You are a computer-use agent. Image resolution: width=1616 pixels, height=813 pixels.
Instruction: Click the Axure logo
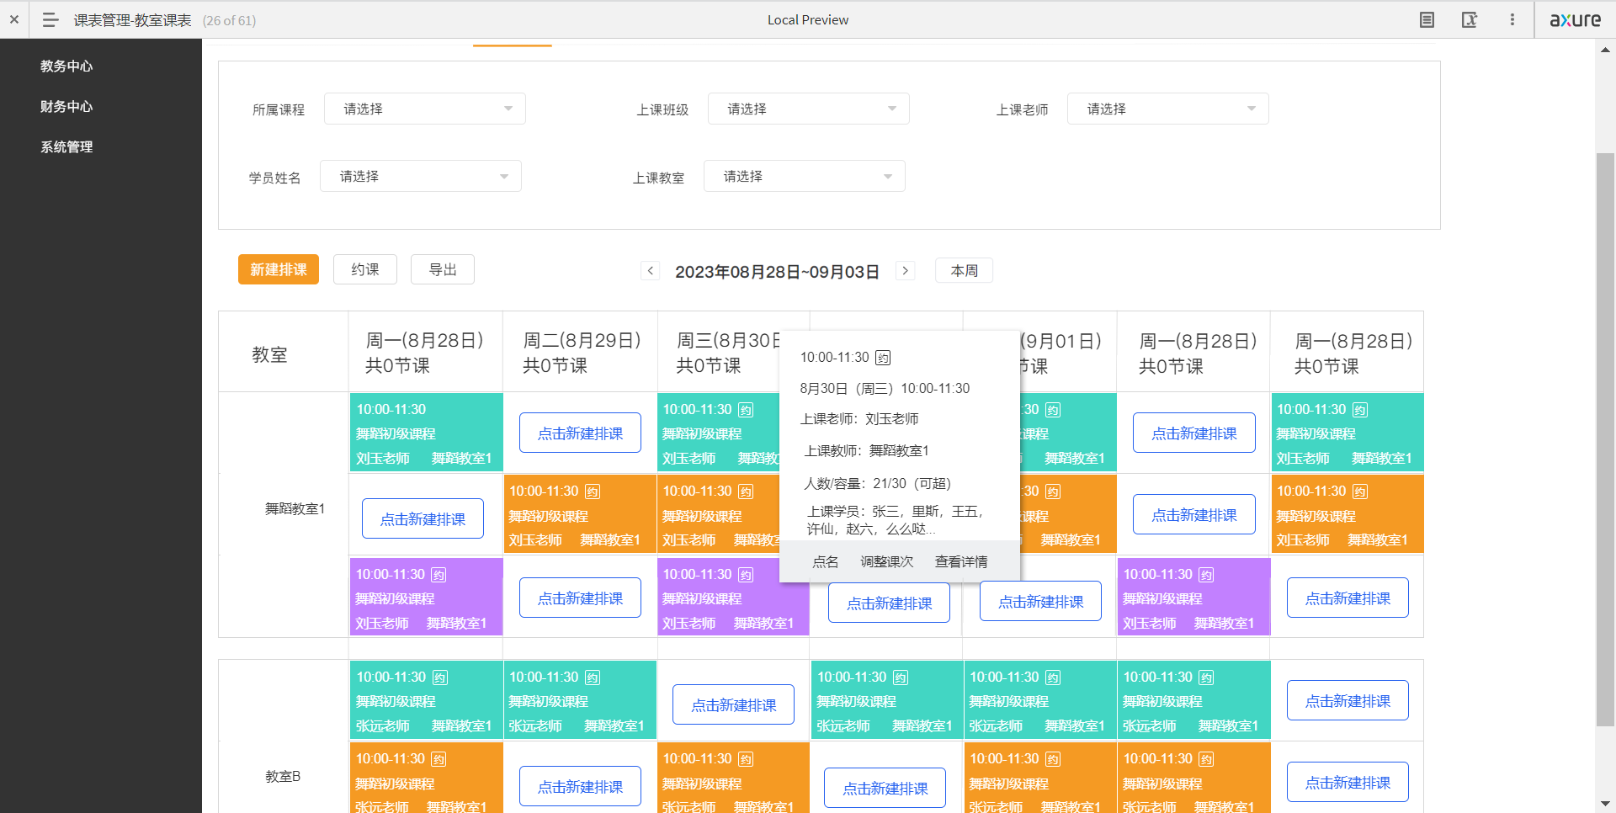[x=1576, y=19]
